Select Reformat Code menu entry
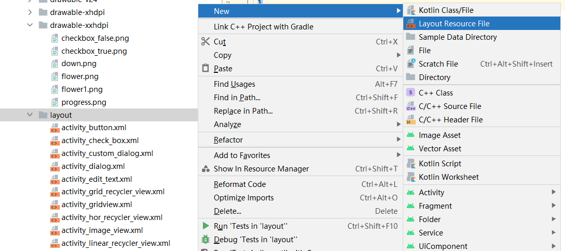Viewport: 565px width, 251px height. [x=240, y=184]
